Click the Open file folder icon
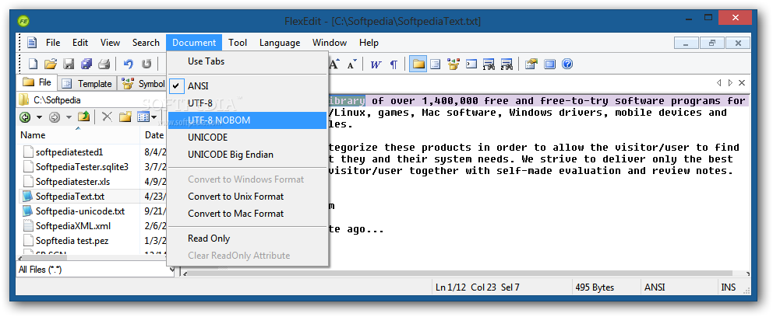The image size is (773, 317). [x=51, y=64]
